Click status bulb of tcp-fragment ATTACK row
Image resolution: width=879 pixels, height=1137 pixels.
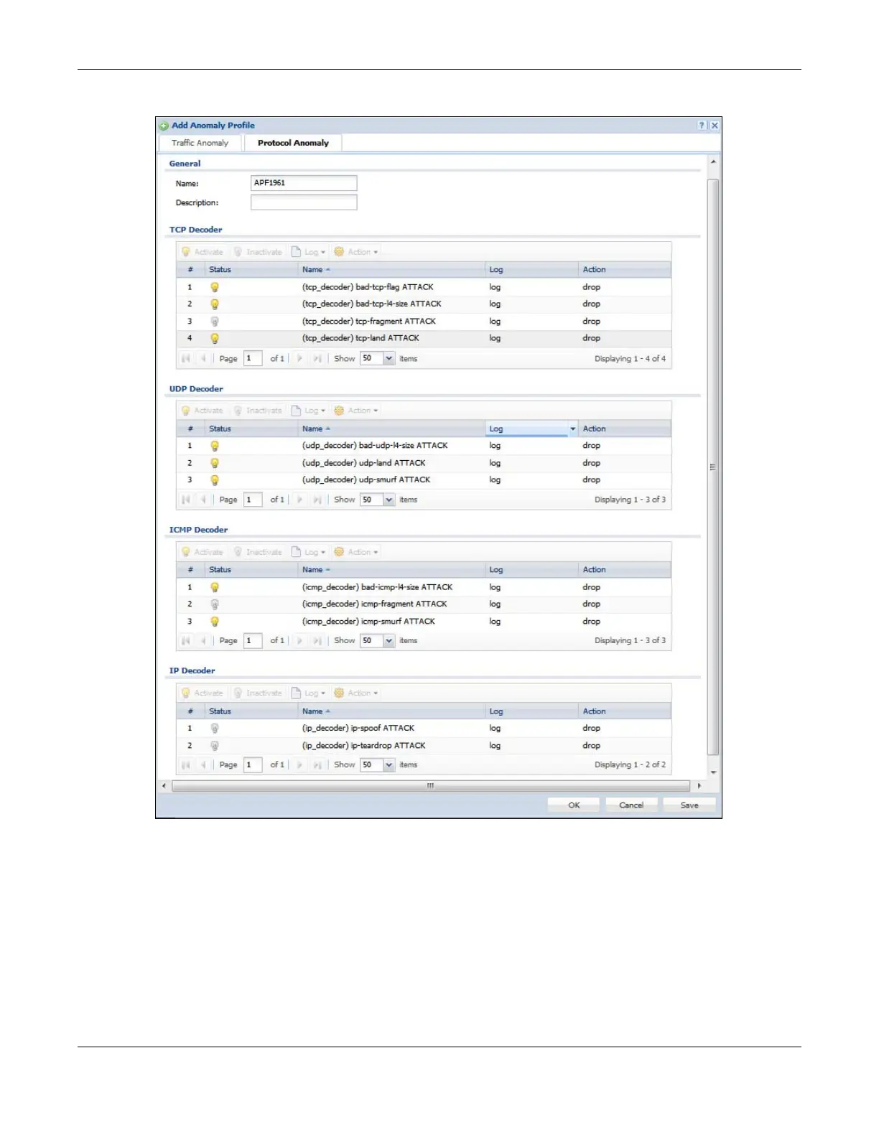tap(214, 322)
